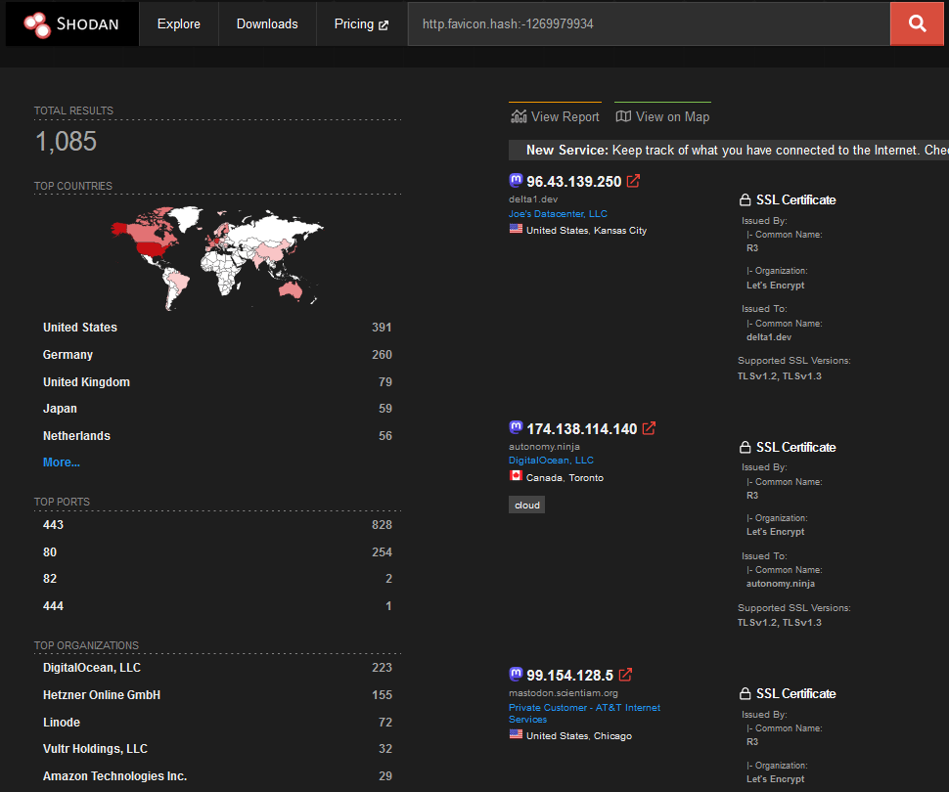This screenshot has width=949, height=792.
Task: Click Mastodon favicon next to 174.138.114.140
Action: tap(516, 428)
